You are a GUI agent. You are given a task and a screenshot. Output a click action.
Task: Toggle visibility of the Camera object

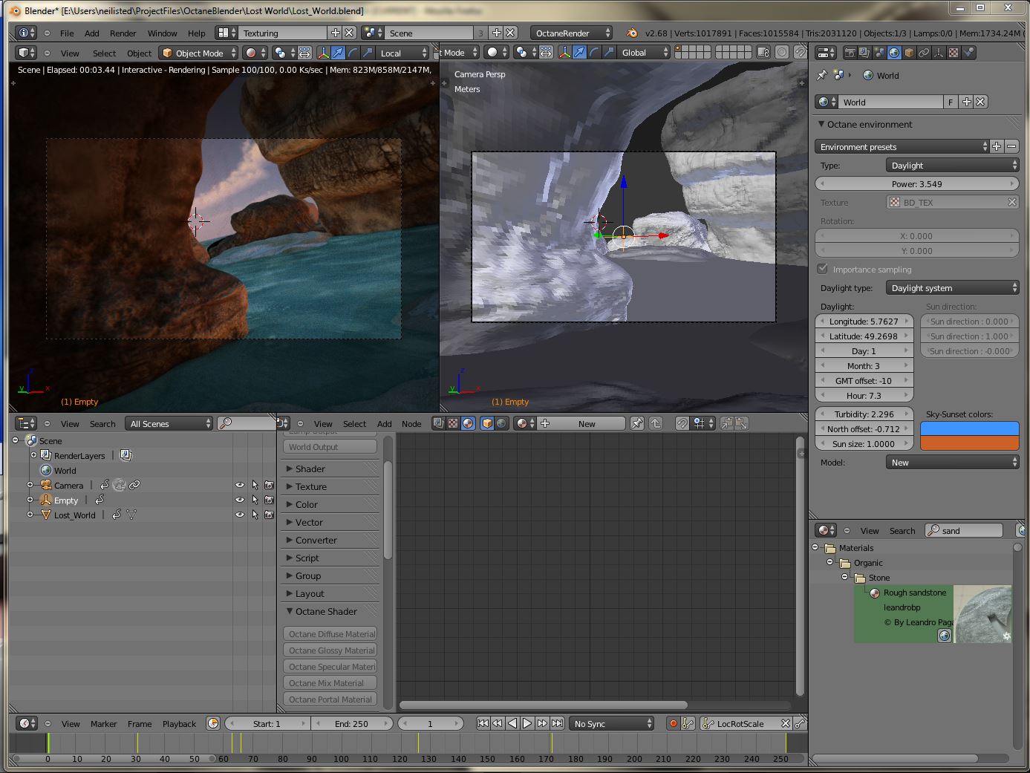(240, 485)
